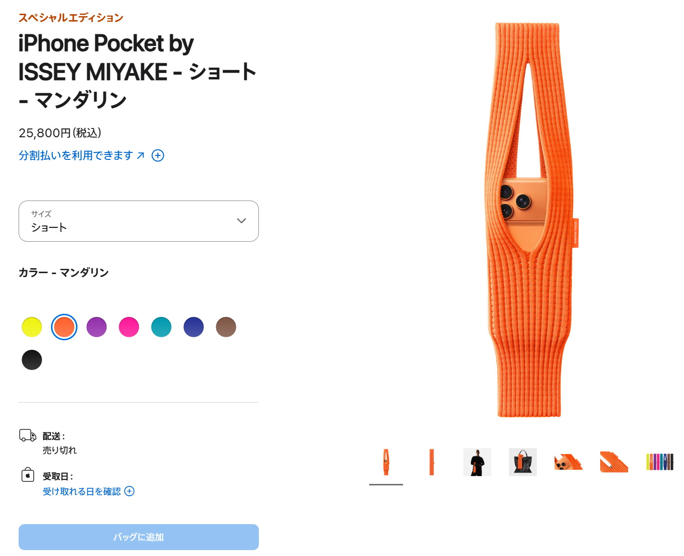Select the yellow color swatch
Viewport: 684px width, 556px height.
32,327
